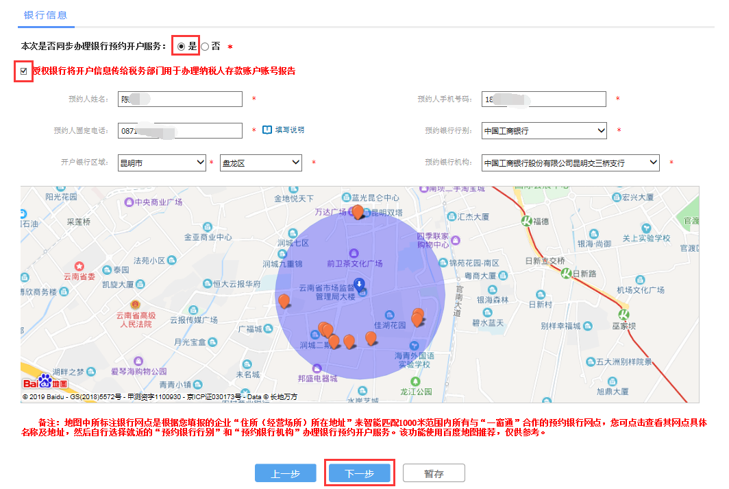The width and height of the screenshot is (729, 489).
Task: Click the 采莲桥 map label
Action: 79,222
